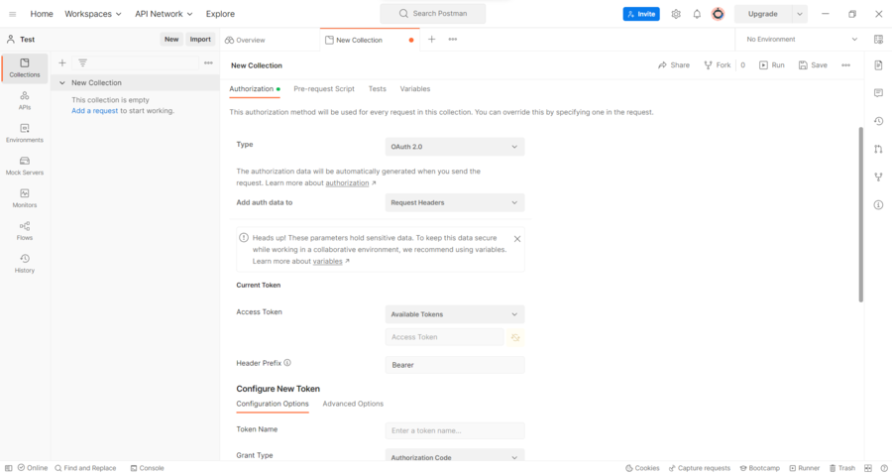
Task: Open help icon in status bar
Action: (883, 468)
